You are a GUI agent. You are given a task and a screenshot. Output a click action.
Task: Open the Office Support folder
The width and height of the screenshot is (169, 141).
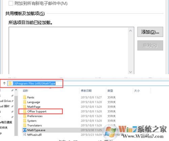tap(37, 111)
